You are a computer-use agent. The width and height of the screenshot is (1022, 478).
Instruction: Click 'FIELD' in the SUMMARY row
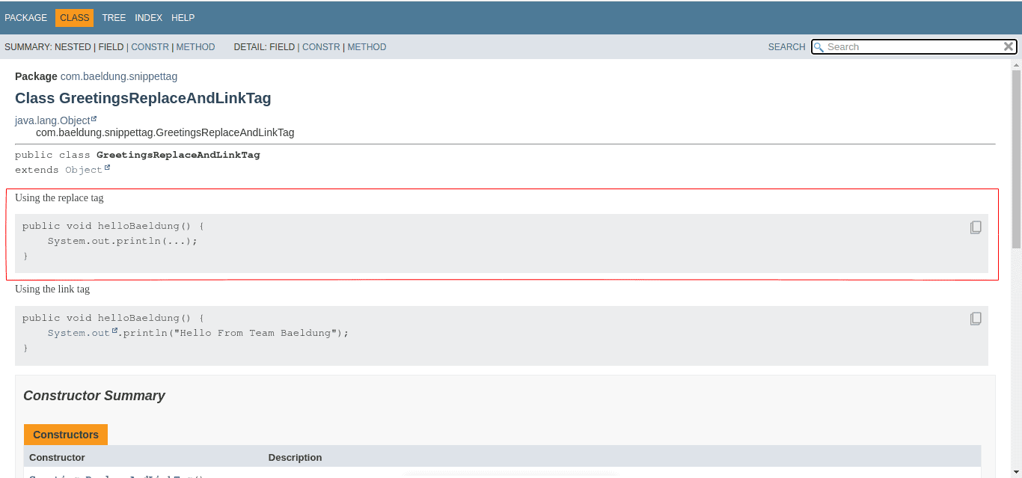click(111, 47)
